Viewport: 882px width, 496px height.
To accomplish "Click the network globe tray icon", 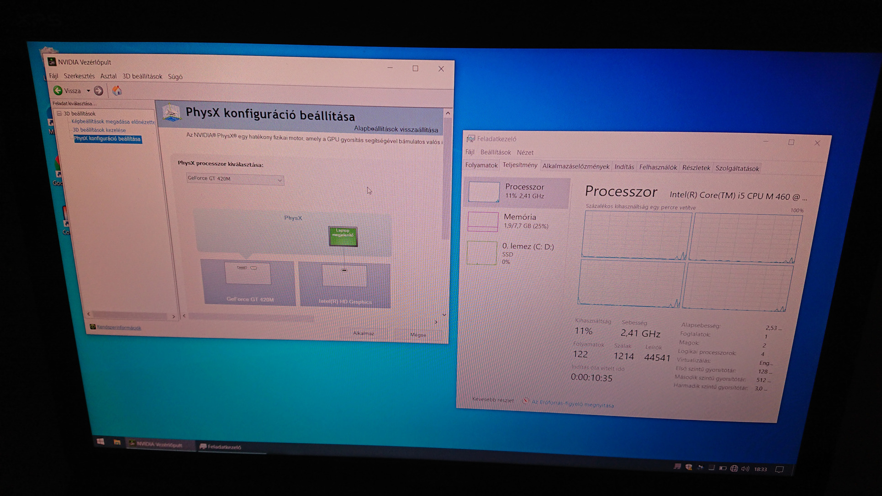I will [734, 469].
